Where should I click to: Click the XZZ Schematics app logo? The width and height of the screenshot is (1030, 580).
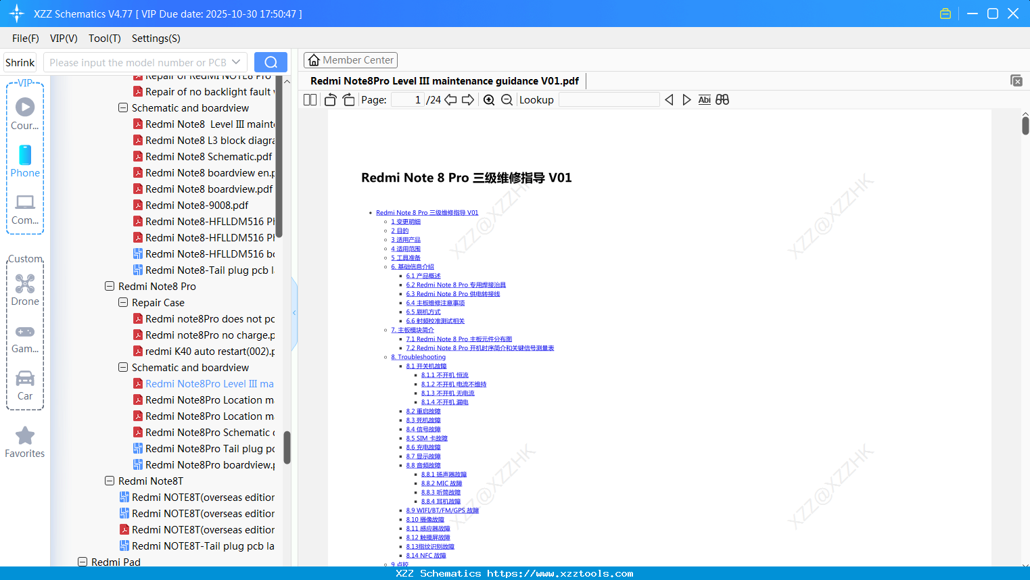click(16, 14)
